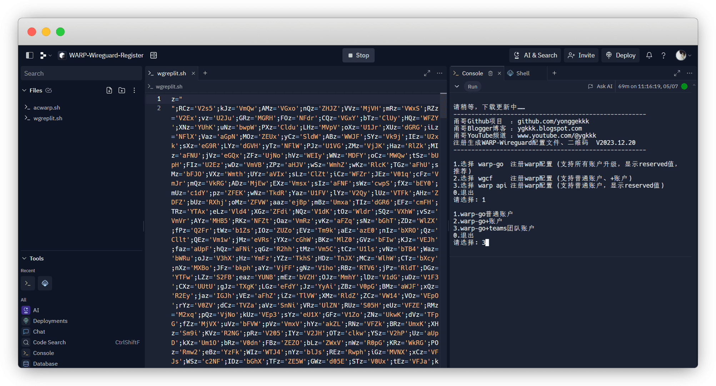The image size is (716, 386).
Task: Open the repl info icon beside project name
Action: tap(154, 55)
